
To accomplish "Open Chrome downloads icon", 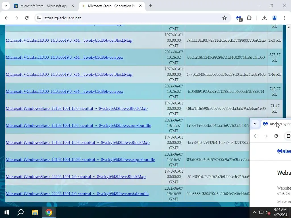I will [x=264, y=18].
